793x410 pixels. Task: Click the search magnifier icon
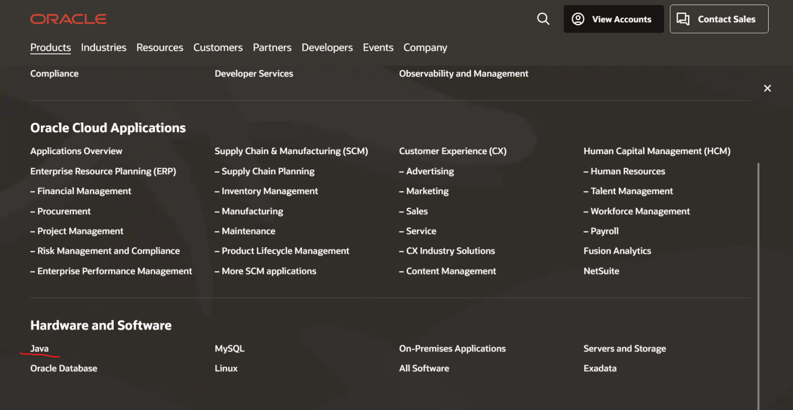click(543, 19)
